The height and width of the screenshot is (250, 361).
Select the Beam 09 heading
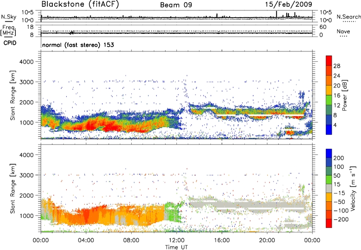click(x=176, y=5)
